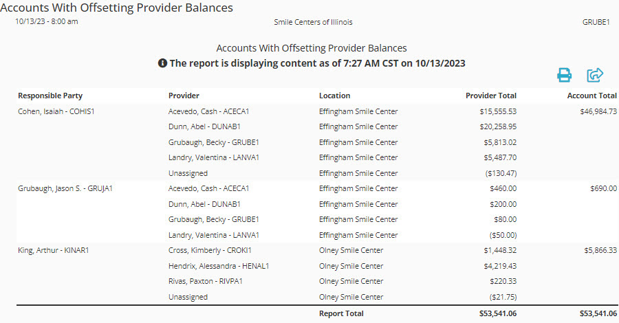Open responsible party Grubaugh, Jason S. - GRUJA1
The image size is (619, 323).
pos(65,188)
